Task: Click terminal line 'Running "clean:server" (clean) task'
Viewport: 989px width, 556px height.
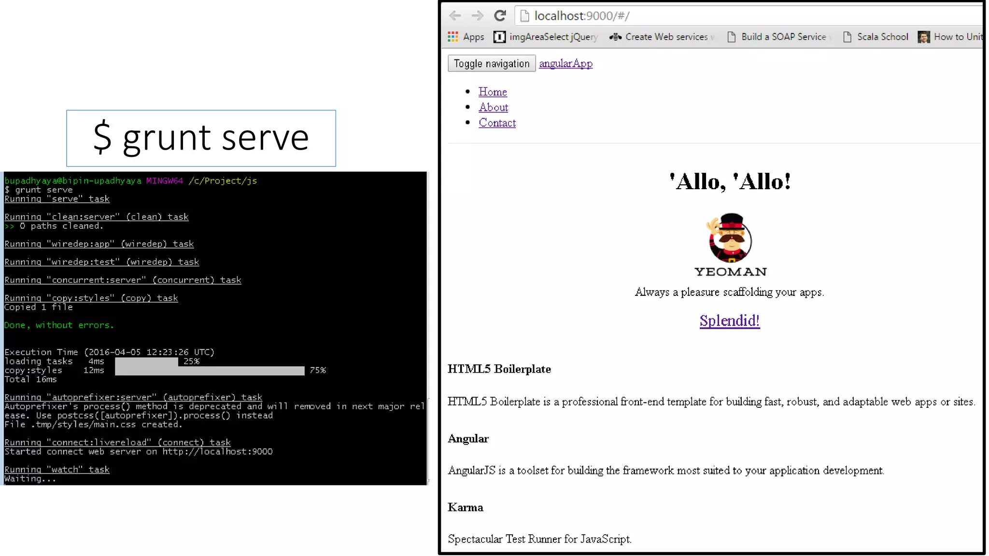Action: 97,217
